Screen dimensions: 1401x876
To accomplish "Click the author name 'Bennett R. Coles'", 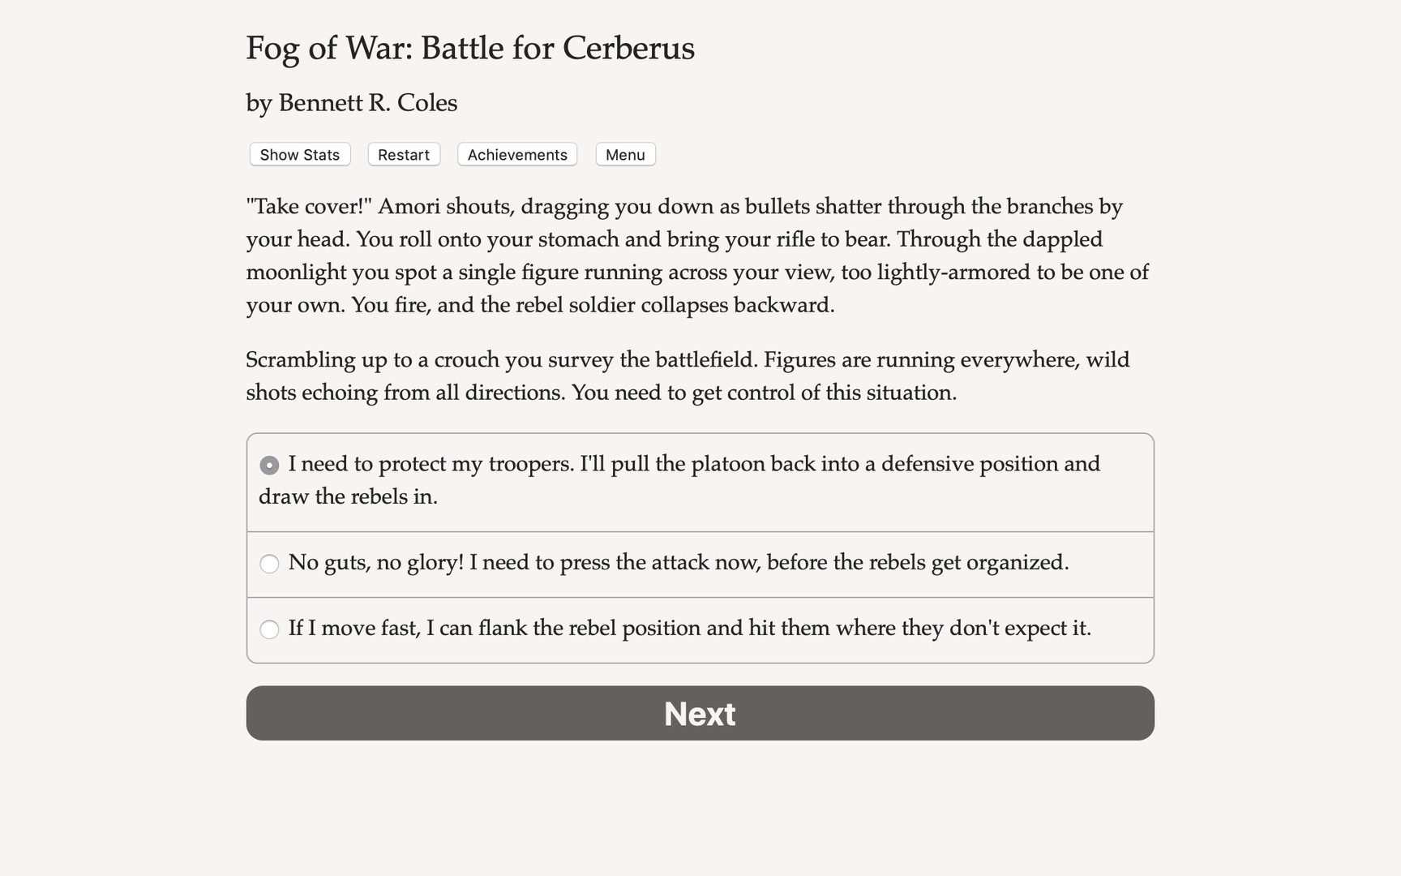I will pos(351,103).
